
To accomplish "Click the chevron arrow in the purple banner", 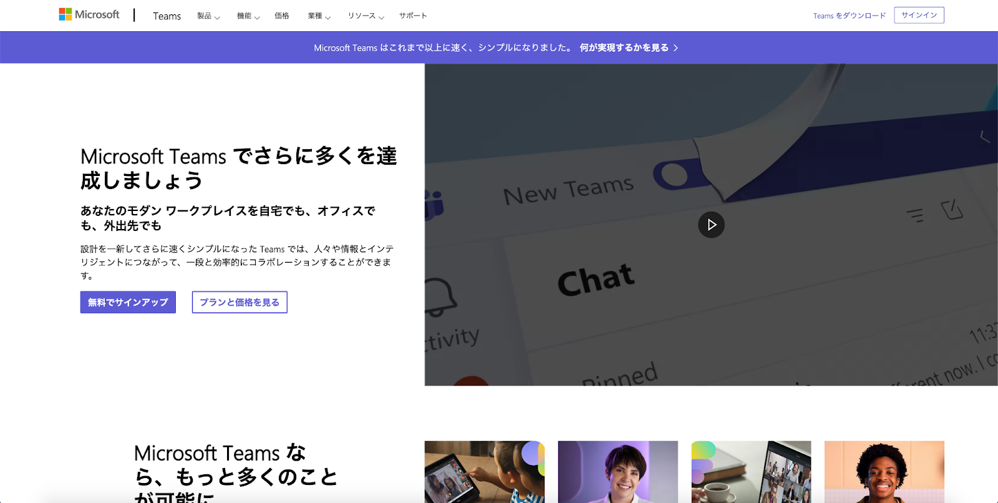I will tap(676, 48).
